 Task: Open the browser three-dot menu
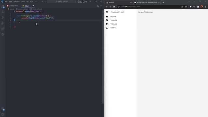tap(206, 6)
